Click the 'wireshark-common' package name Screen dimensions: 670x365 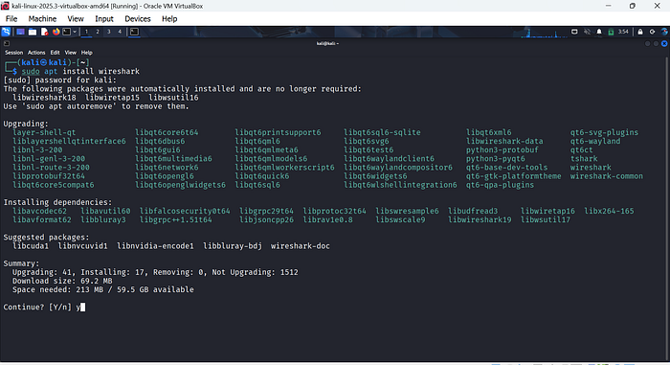(606, 176)
